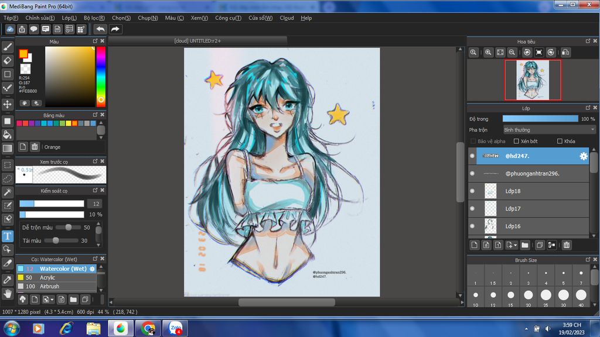Click the Undo arrow in toolbar
The height and width of the screenshot is (337, 600).
point(100,29)
